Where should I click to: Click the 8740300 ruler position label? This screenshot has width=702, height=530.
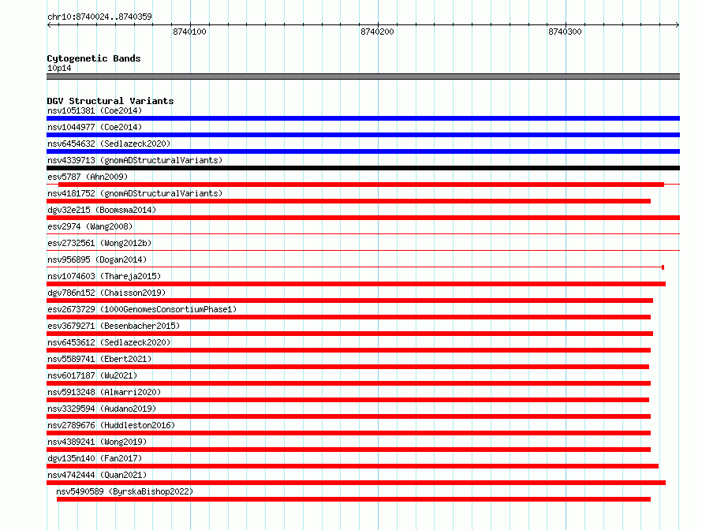[565, 32]
